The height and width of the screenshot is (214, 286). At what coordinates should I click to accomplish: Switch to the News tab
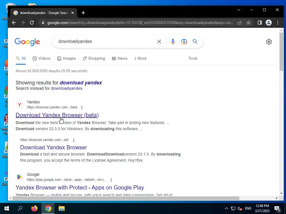tap(120, 59)
